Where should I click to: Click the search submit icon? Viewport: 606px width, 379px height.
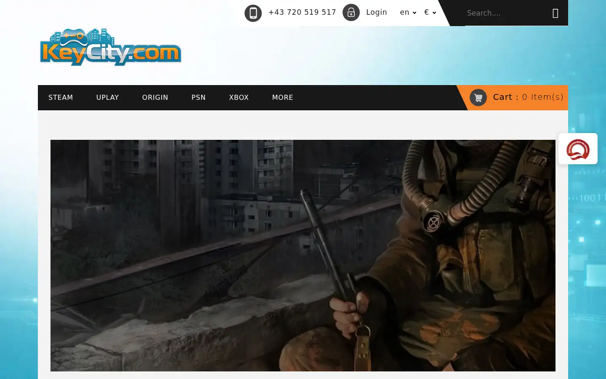[555, 13]
